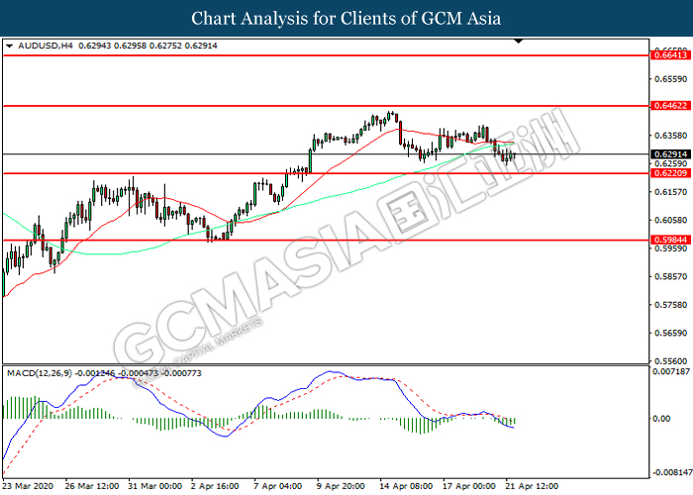Image resolution: width=693 pixels, height=495 pixels.
Task: Select the 0.59844 support level label
Action: 670,240
